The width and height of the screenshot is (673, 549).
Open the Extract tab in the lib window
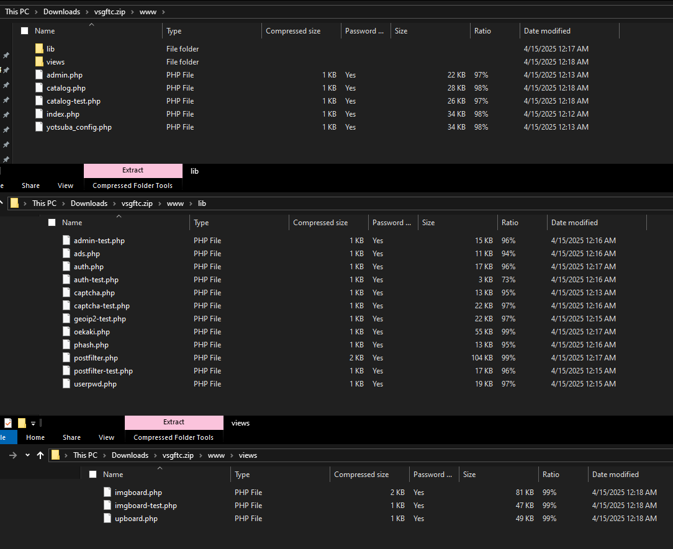pyautogui.click(x=133, y=171)
